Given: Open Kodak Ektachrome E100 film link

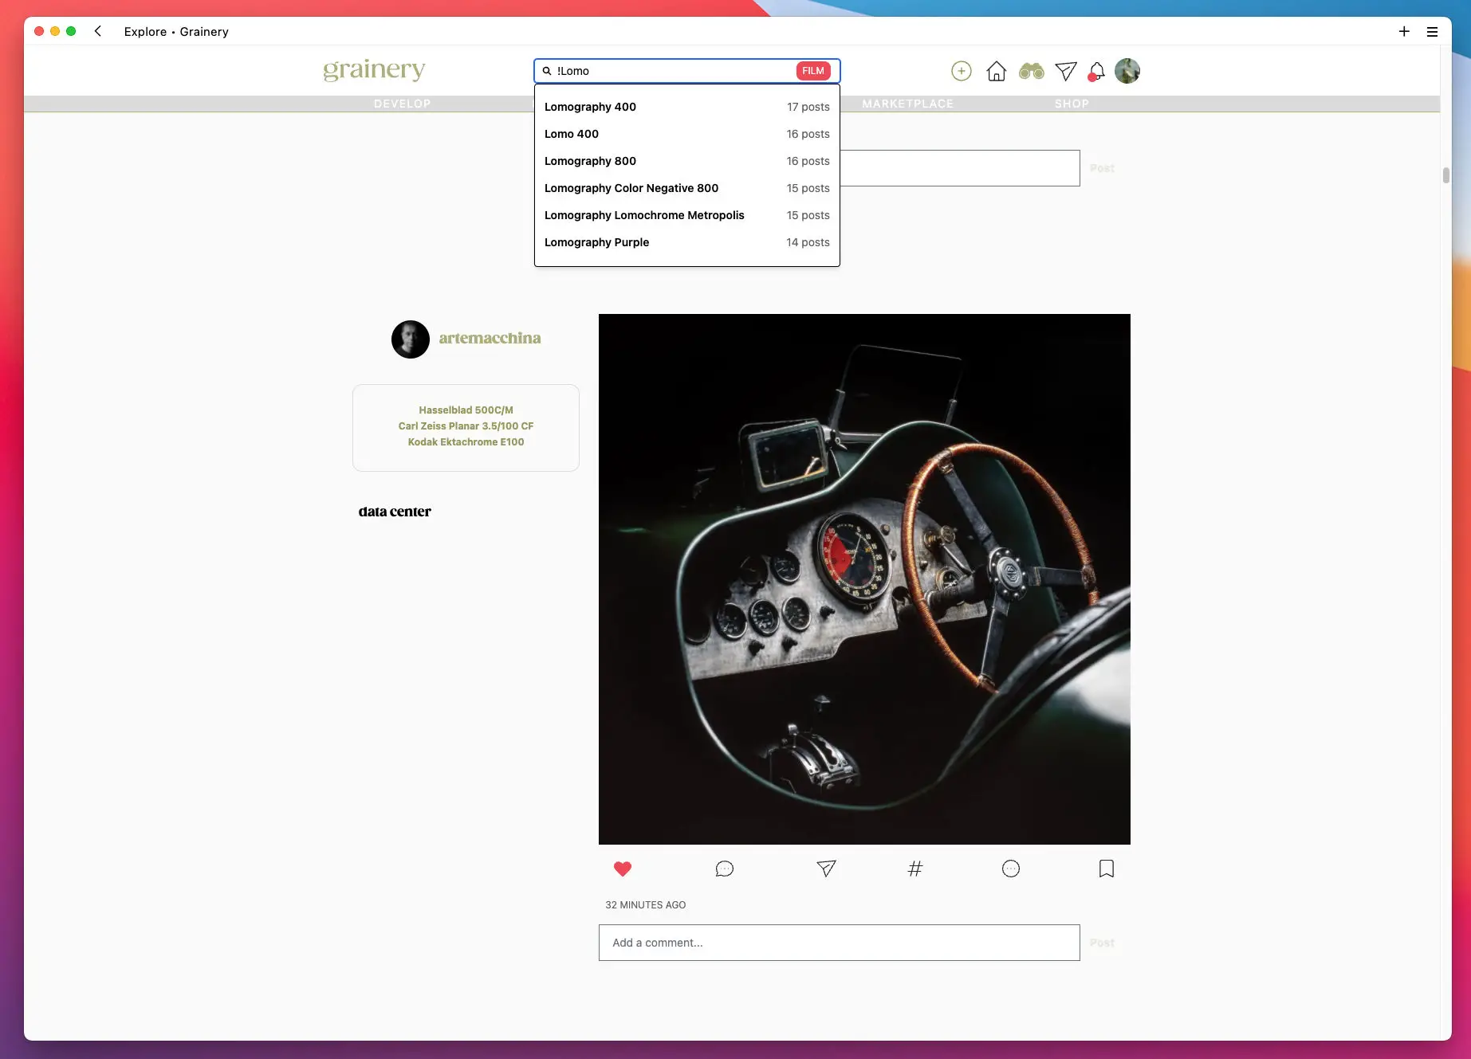Looking at the screenshot, I should [466, 442].
